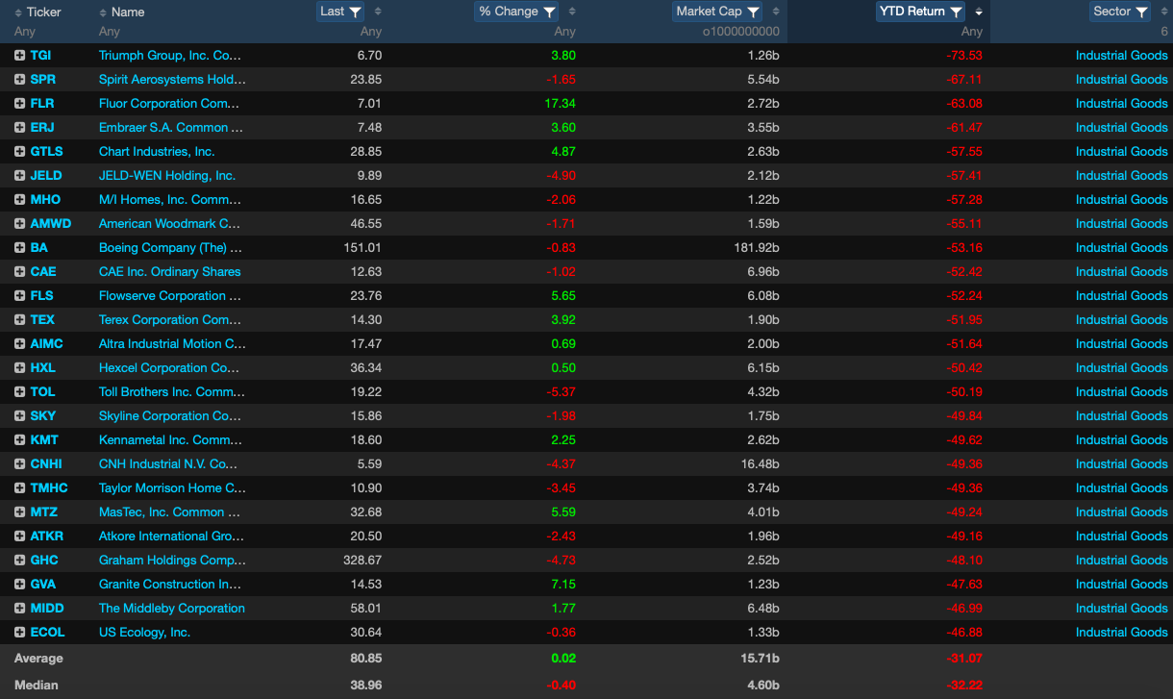The image size is (1173, 699).
Task: Open US Ecology, Inc. name link
Action: point(144,633)
